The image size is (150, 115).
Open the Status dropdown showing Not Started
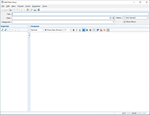tap(136, 18)
